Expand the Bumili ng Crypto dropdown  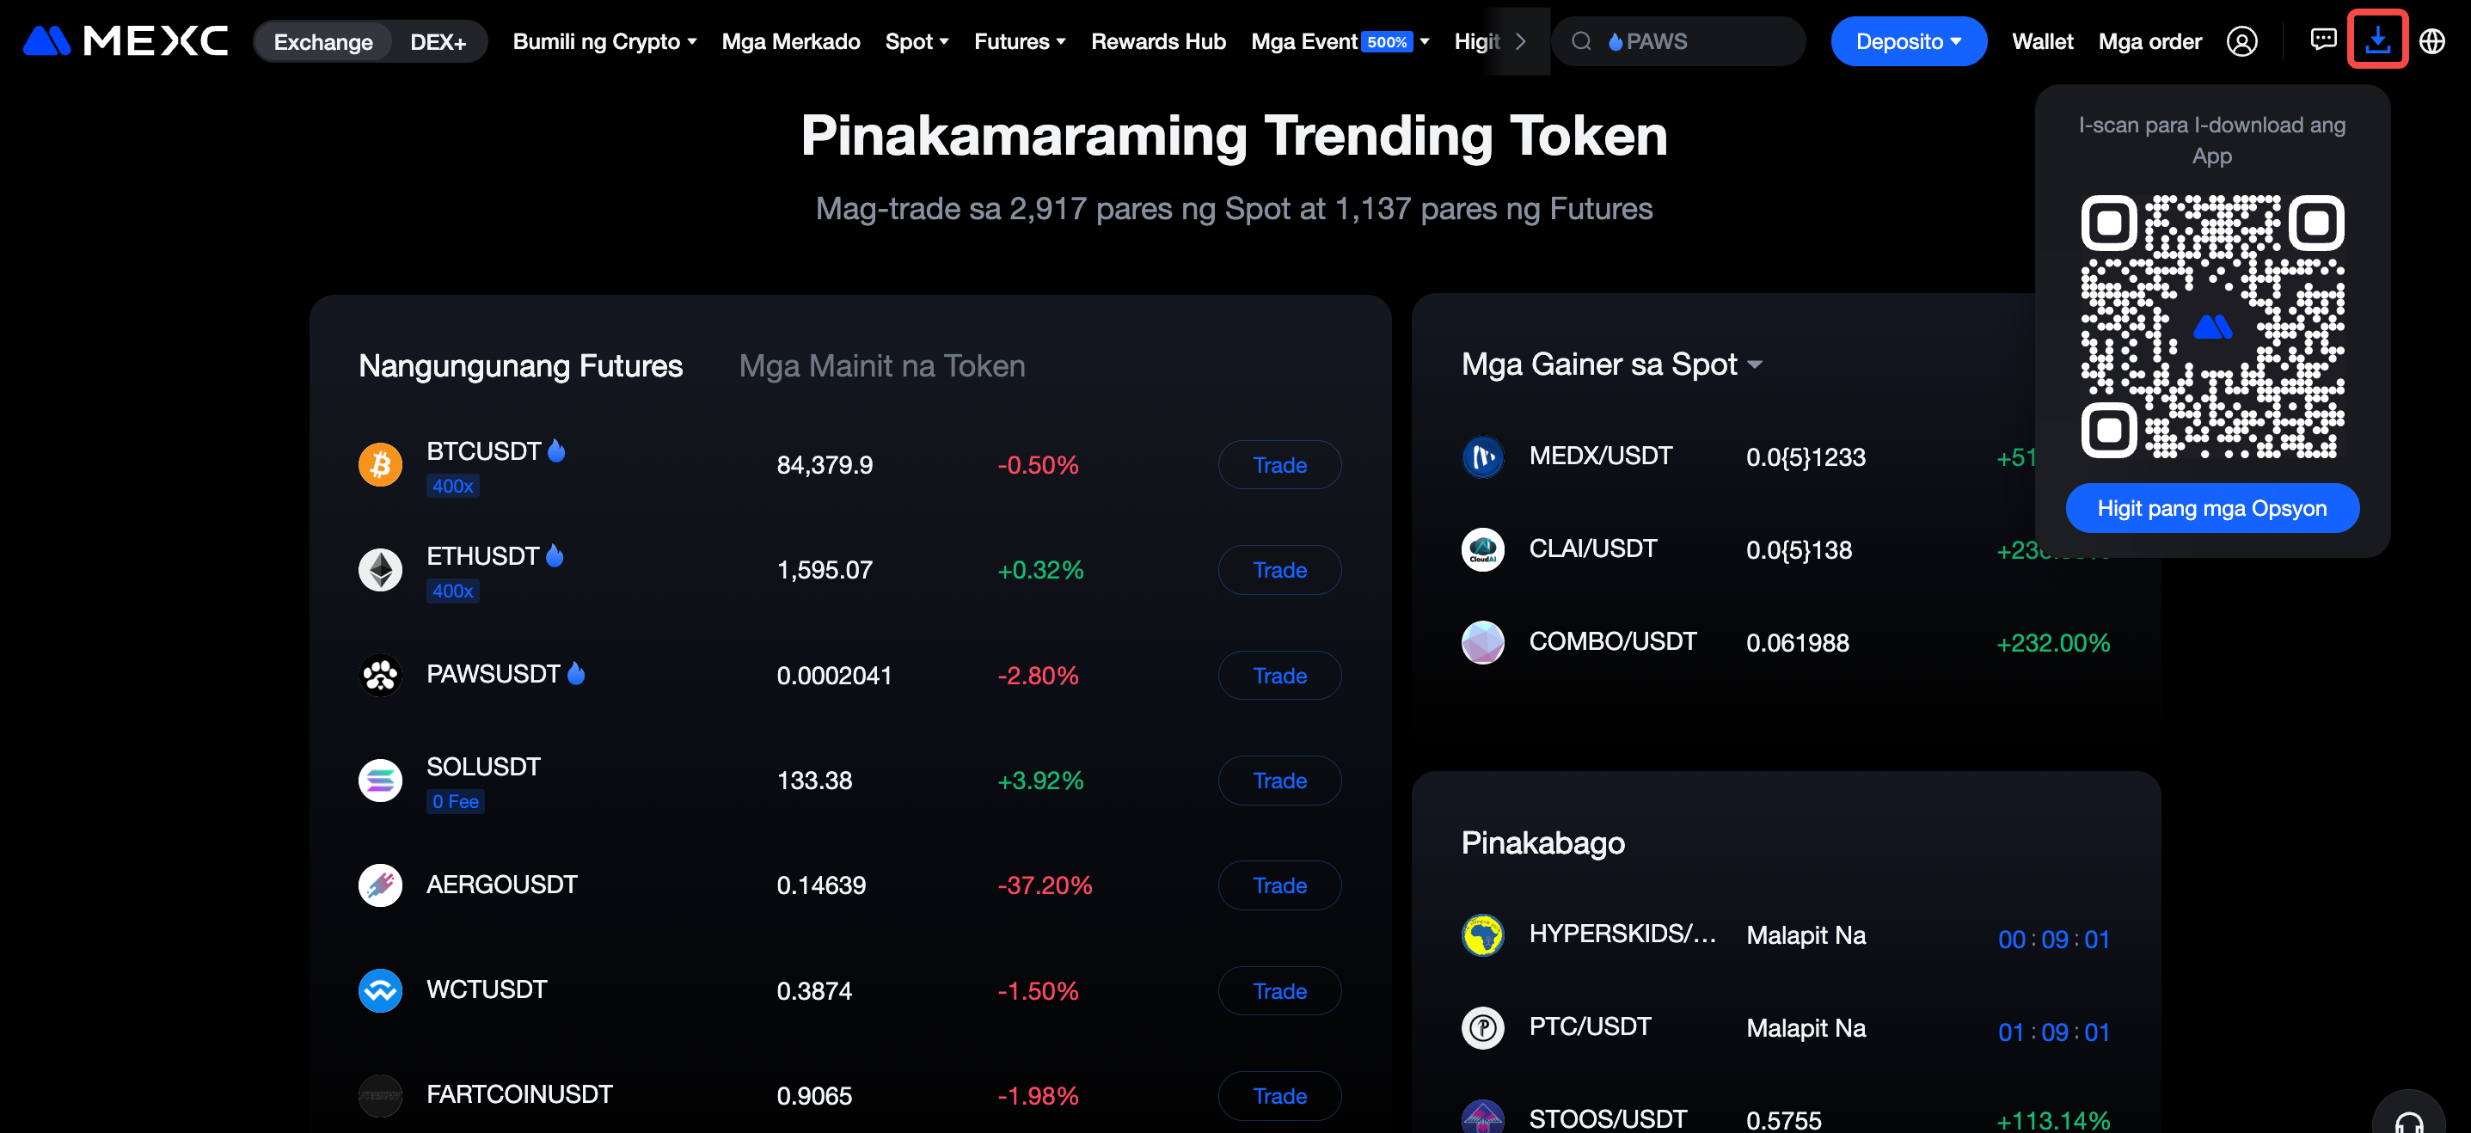(604, 41)
